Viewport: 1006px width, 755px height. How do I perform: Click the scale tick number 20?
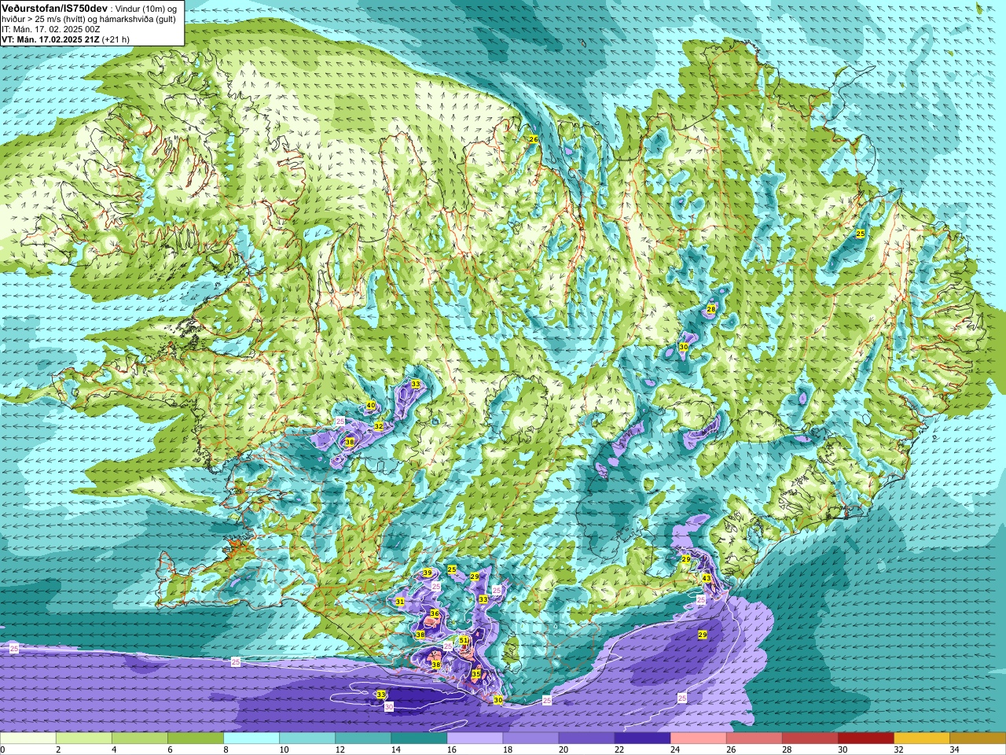click(x=564, y=749)
